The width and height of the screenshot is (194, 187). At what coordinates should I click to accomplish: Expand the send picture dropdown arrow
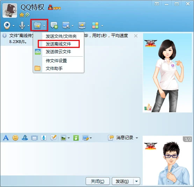[x=69, y=138]
